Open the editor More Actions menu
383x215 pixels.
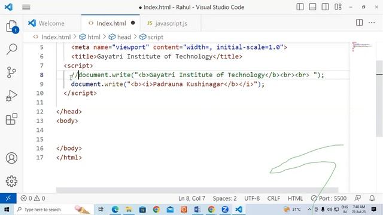coord(372,23)
